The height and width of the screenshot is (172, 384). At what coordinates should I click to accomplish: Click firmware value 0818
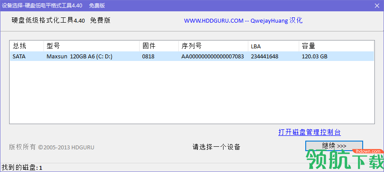148,57
